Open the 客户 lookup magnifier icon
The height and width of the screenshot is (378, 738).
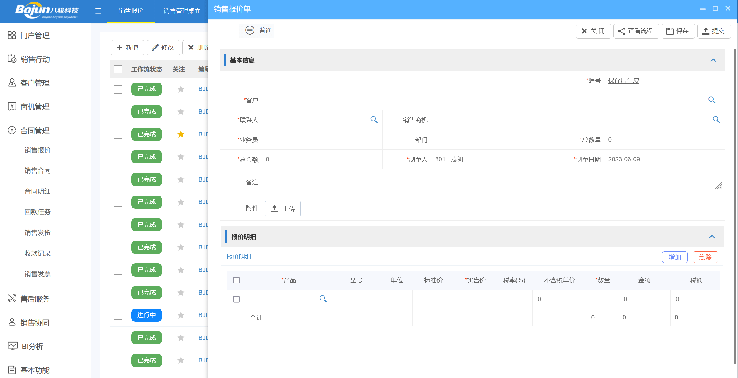tap(712, 100)
